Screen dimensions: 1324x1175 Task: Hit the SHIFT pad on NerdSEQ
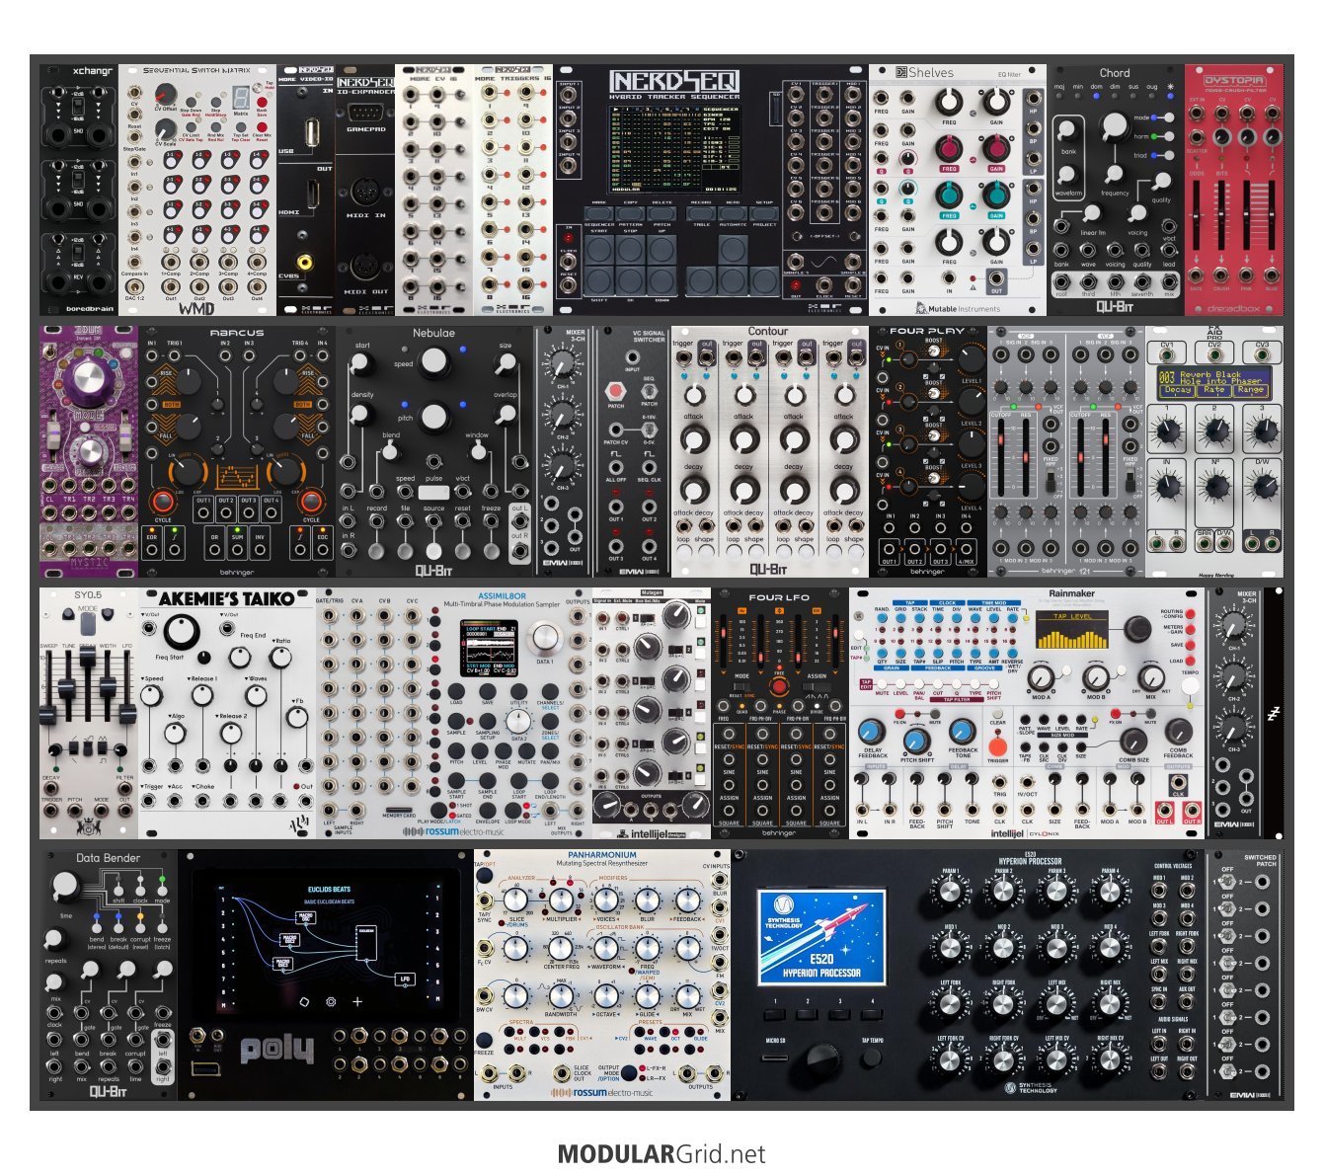coord(598,279)
